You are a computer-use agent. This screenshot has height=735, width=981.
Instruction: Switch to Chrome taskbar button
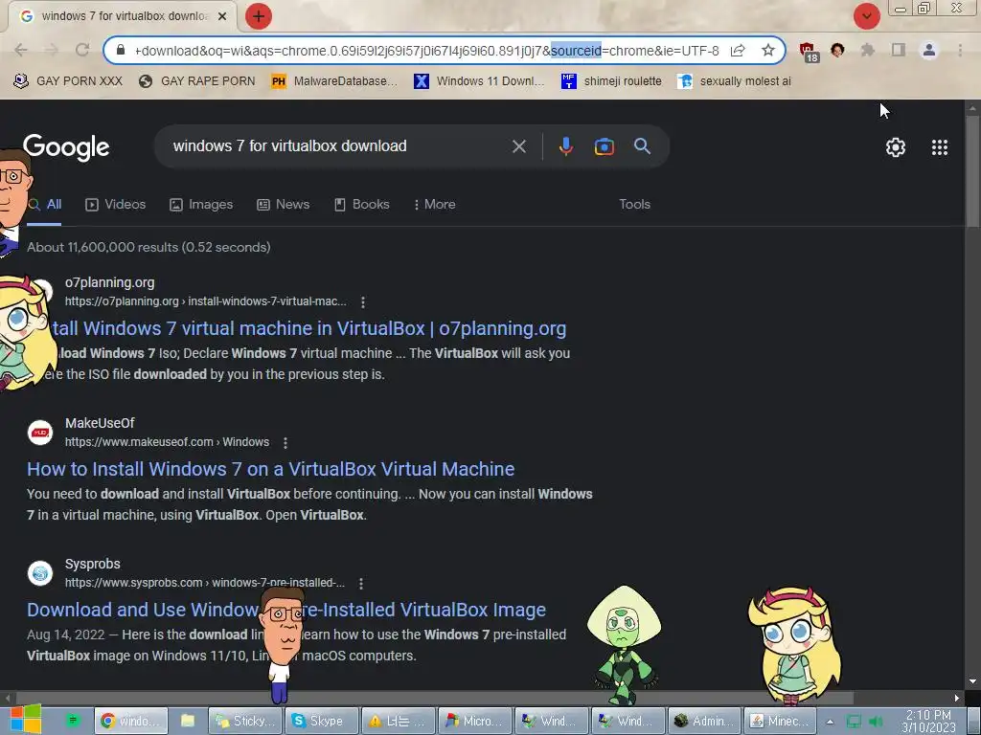[x=130, y=722]
